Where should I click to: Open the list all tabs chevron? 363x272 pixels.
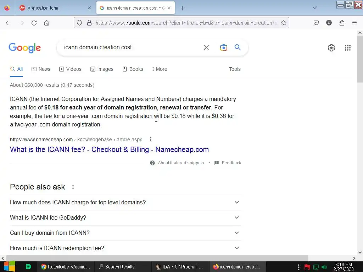pos(315,8)
